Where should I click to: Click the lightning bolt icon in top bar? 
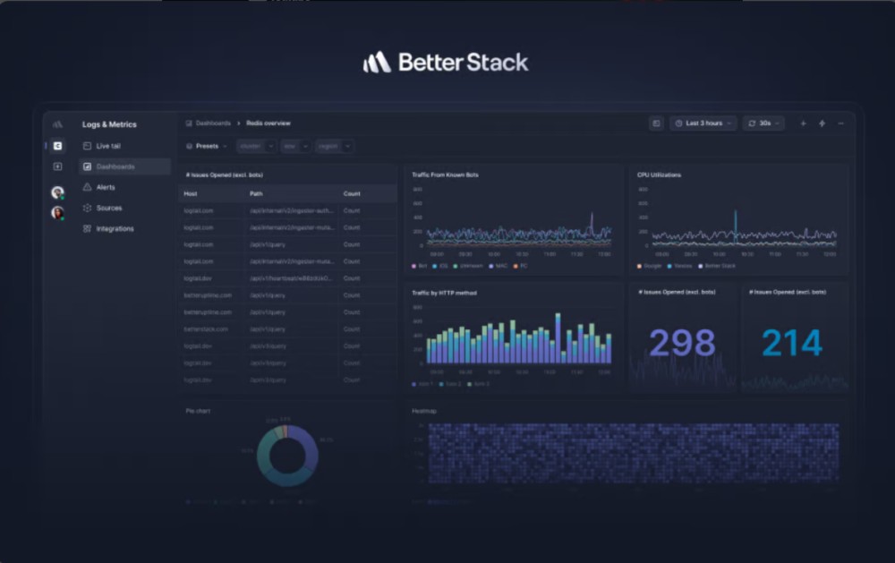[x=822, y=124]
